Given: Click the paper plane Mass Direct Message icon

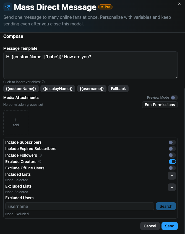Looking at the screenshot, I should click(x=7, y=7).
